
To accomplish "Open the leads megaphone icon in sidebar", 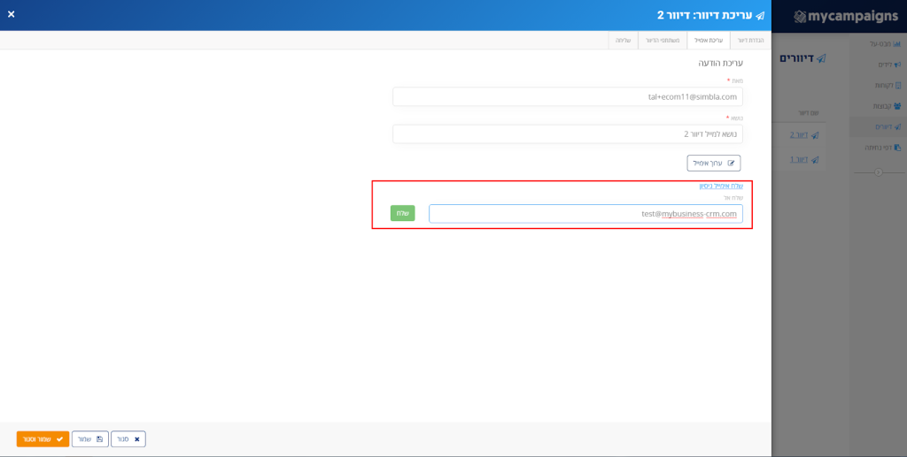I will click(x=897, y=65).
